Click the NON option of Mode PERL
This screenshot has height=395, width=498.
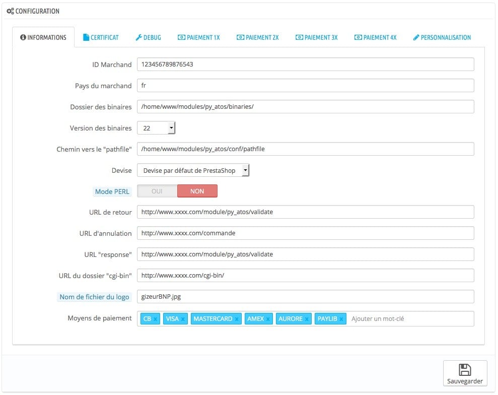click(x=197, y=191)
